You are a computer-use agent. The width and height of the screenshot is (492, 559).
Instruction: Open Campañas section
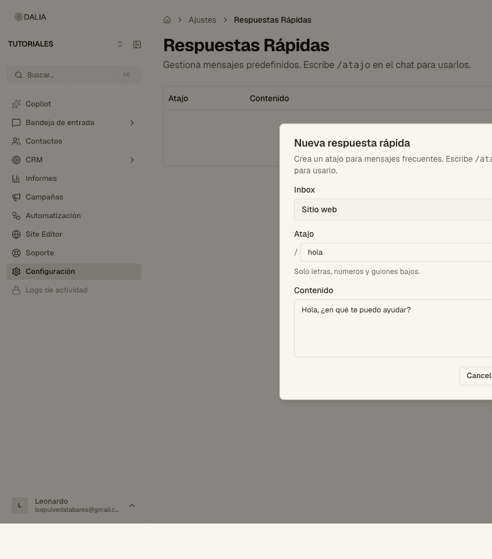74,197
